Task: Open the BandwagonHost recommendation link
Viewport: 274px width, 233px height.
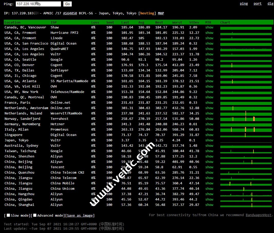Action: [x=258, y=215]
